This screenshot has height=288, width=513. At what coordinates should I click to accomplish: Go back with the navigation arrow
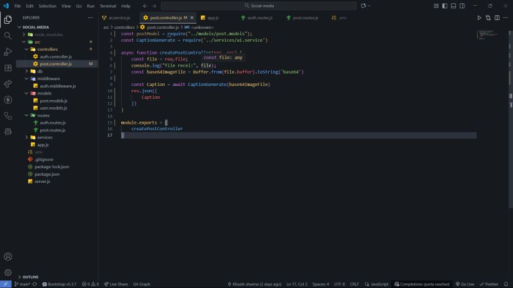click(145, 6)
